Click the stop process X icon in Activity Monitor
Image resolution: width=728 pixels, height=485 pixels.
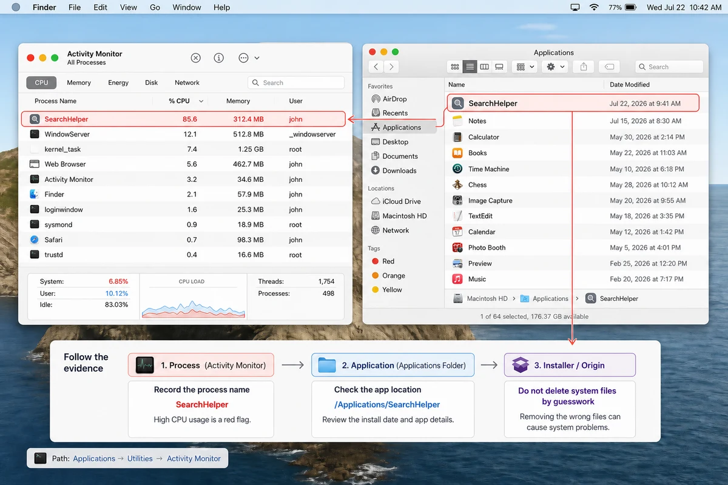pos(195,58)
